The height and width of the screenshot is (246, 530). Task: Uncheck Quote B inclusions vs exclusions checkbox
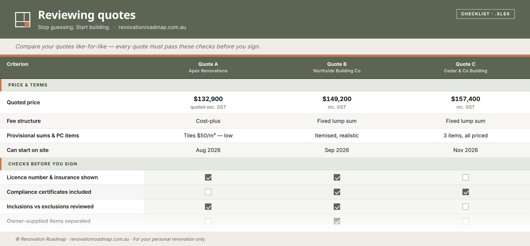pyautogui.click(x=337, y=207)
